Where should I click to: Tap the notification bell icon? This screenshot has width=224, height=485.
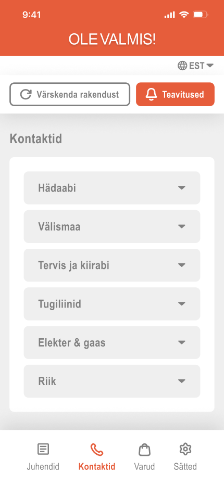[x=151, y=94]
